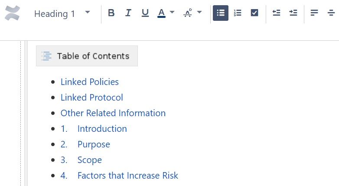
Task: Outdent the current item
Action: (x=276, y=13)
